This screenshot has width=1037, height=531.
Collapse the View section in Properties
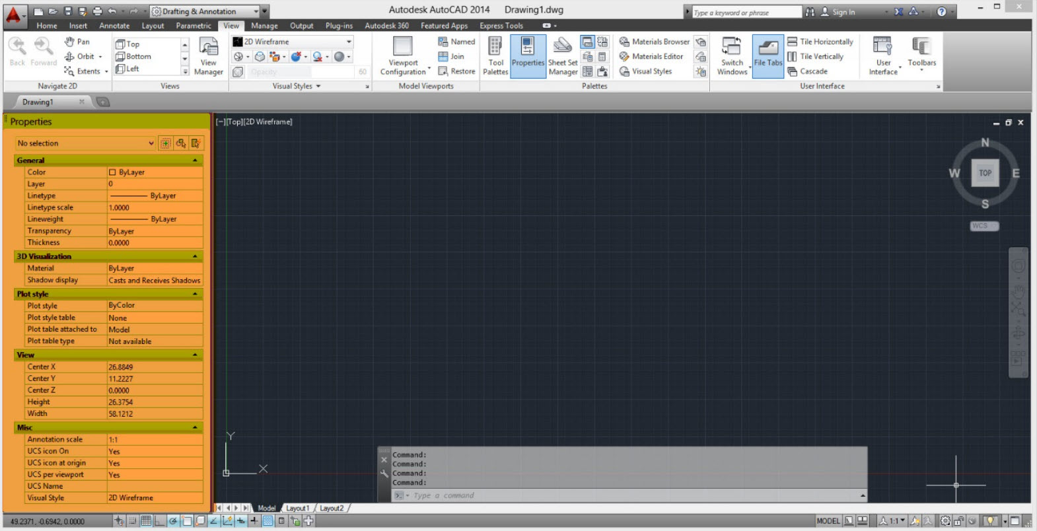[195, 355]
